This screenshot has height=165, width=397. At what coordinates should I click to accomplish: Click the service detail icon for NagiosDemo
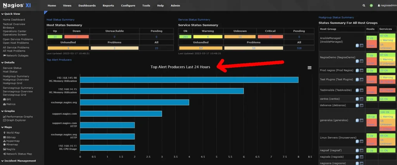pos(357,61)
